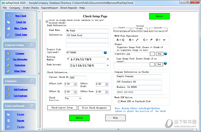Open the Tax Information link
The width and height of the screenshot is (201, 132).
(20, 59)
